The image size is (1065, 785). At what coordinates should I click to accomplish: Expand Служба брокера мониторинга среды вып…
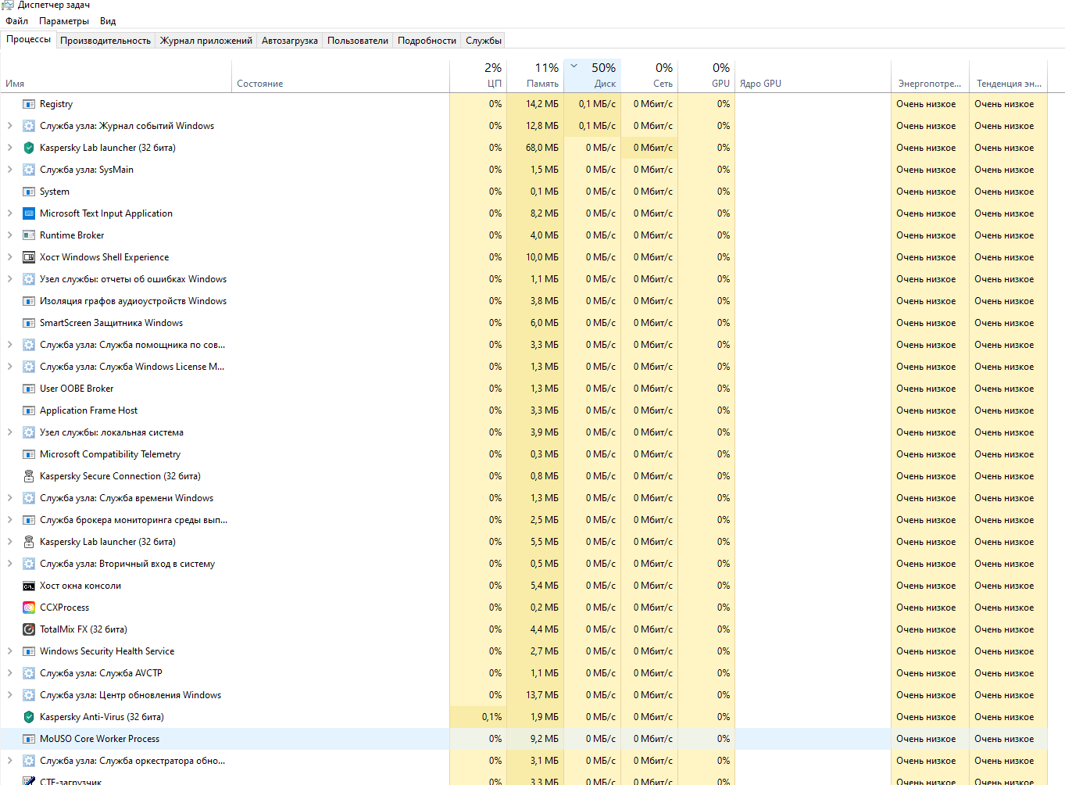tap(9, 520)
